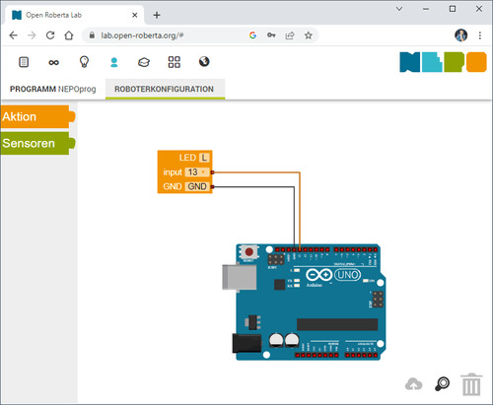The height and width of the screenshot is (405, 493).
Task: Open the language globe icon
Action: 204,61
